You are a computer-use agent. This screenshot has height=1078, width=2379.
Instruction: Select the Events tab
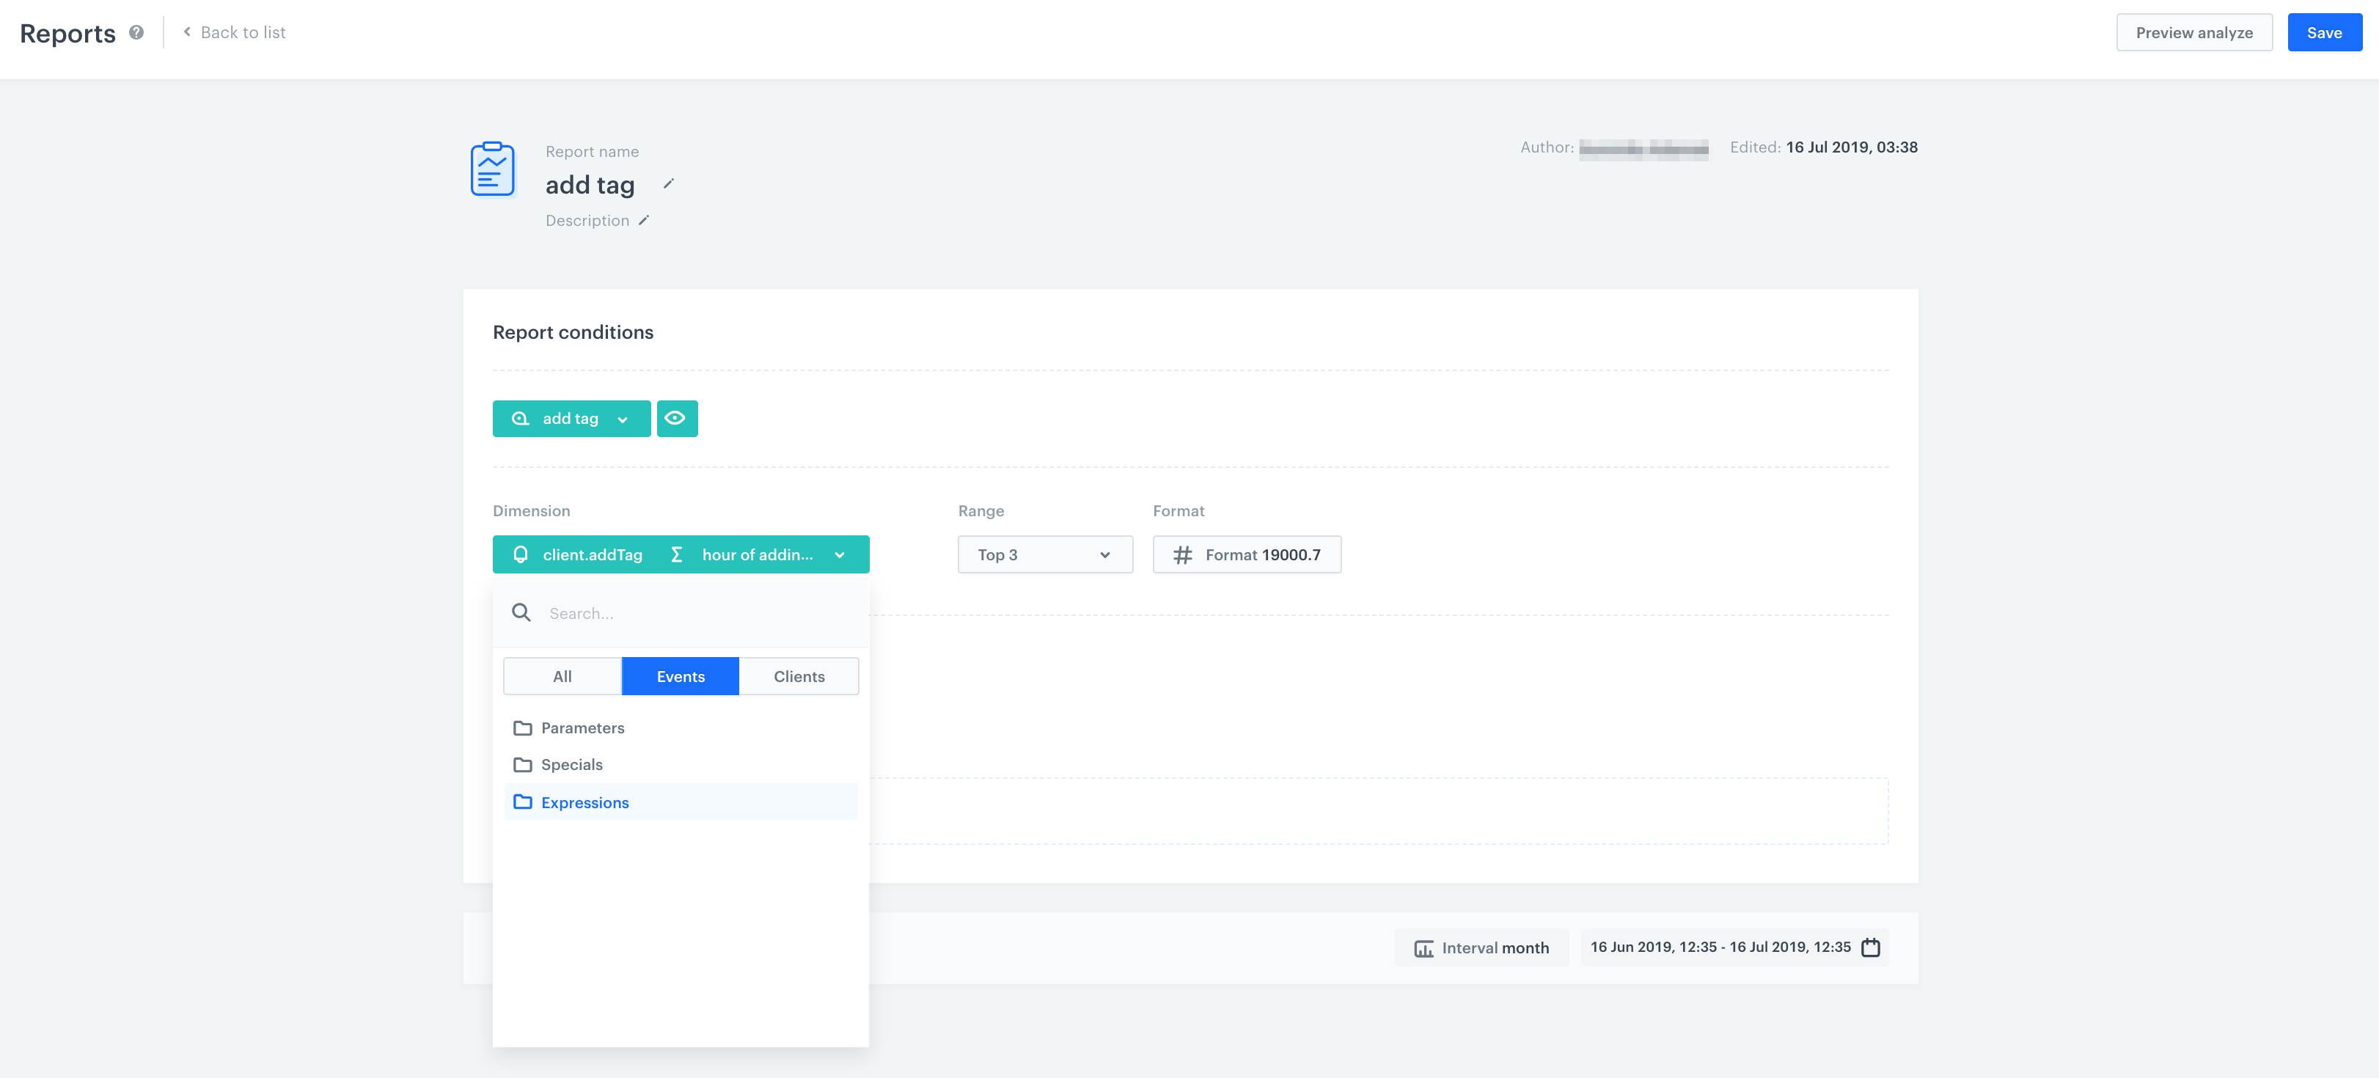tap(680, 675)
